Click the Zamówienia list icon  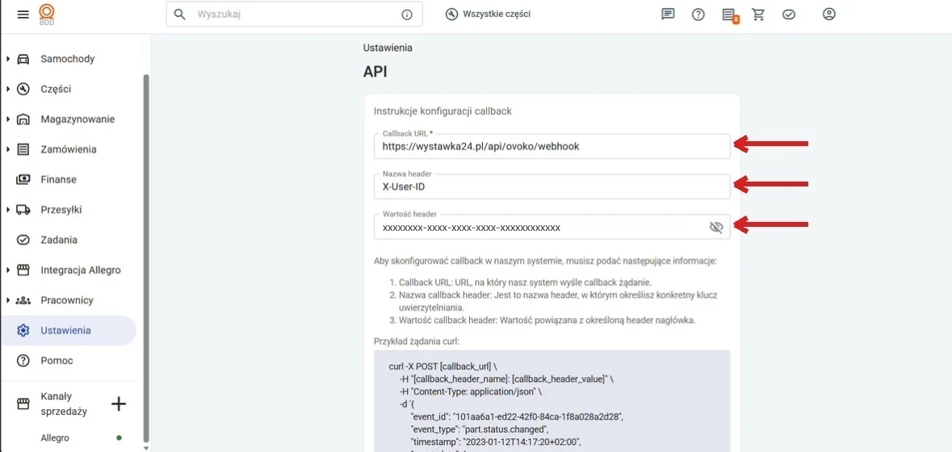tap(23, 149)
